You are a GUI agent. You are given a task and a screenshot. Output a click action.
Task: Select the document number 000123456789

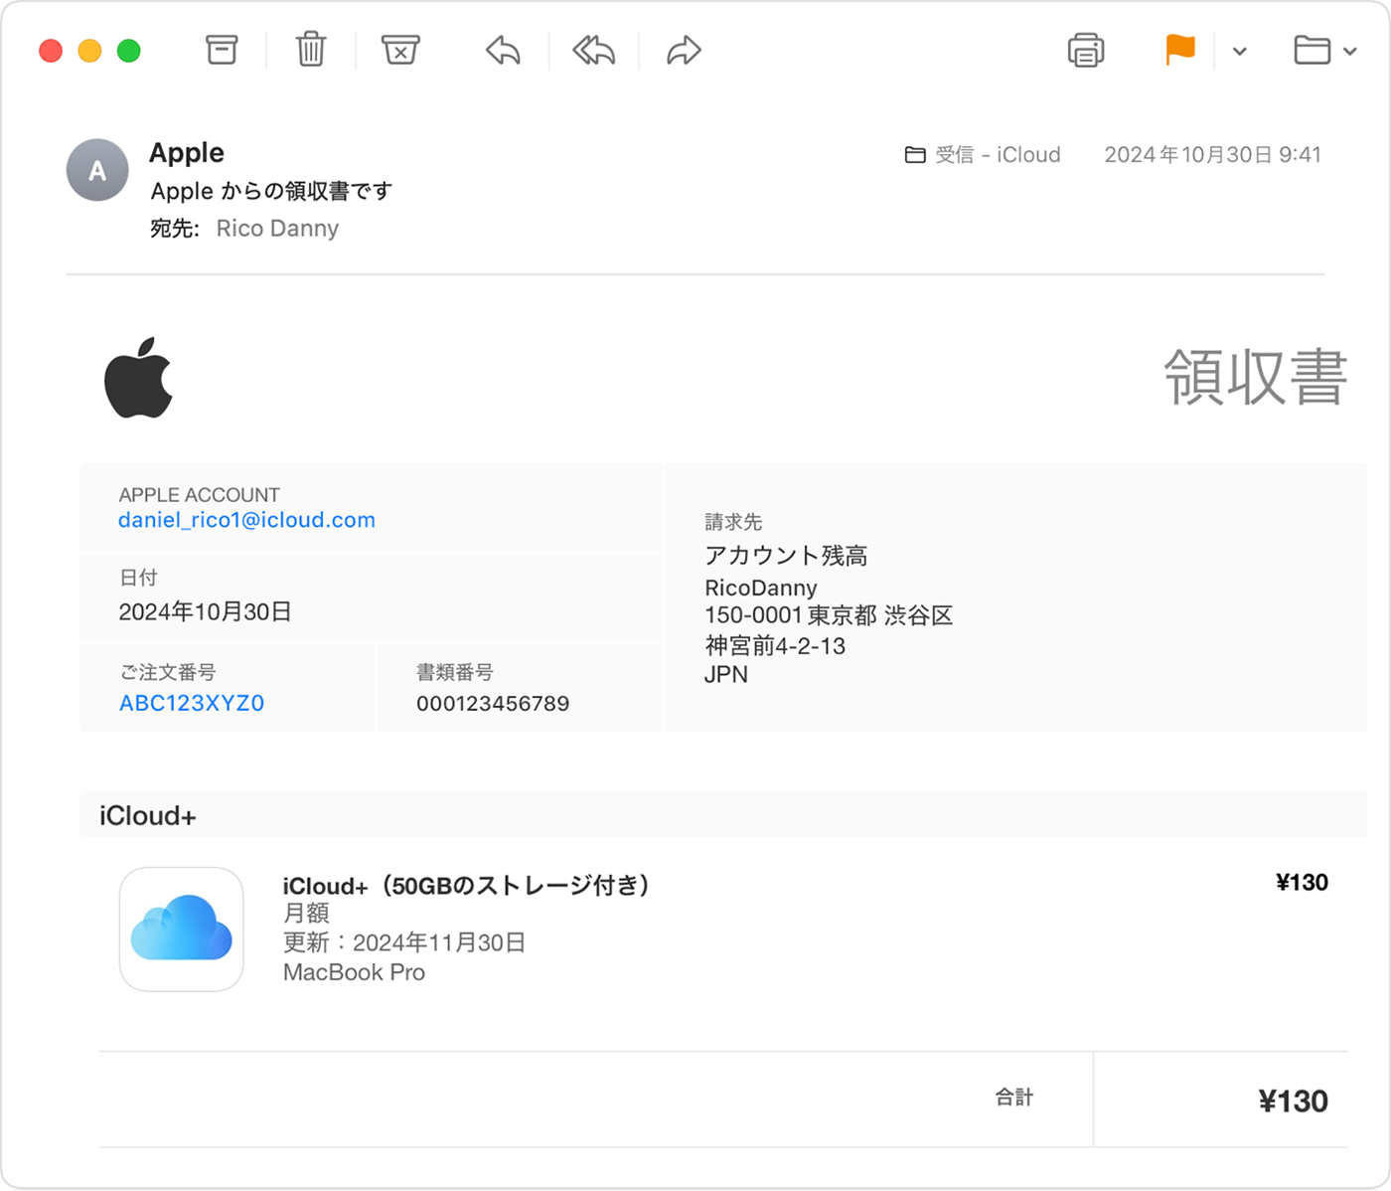click(492, 703)
